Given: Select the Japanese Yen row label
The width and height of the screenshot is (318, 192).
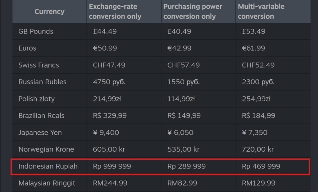Looking at the screenshot, I should pyautogui.click(x=40, y=133).
